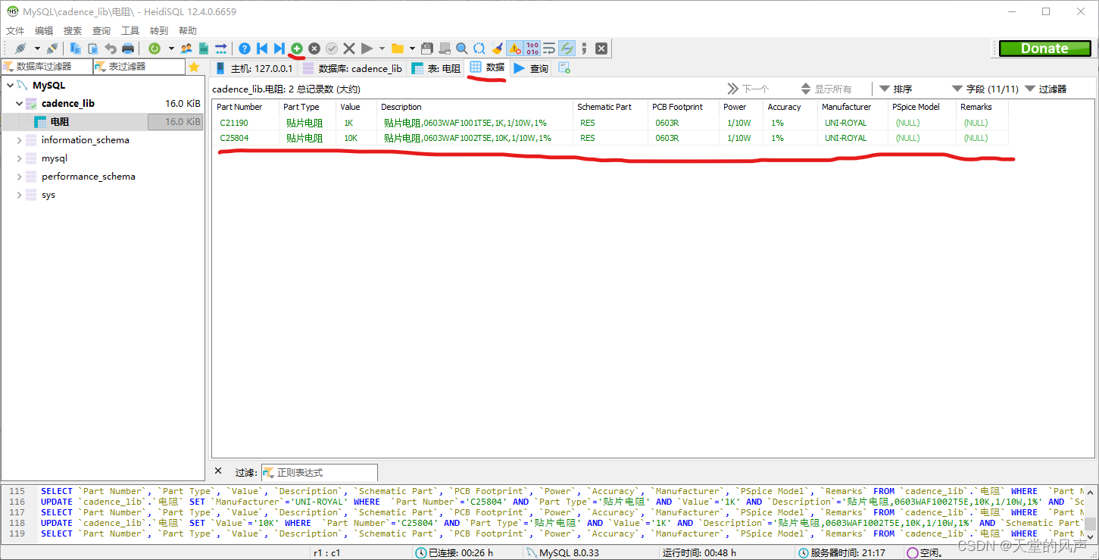Open the 排序 sorting dropdown

coord(895,89)
